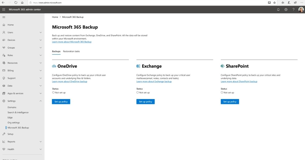Screen dimensions: 305x160
Task: Open the user profile avatar
Action: [x=301, y=9]
